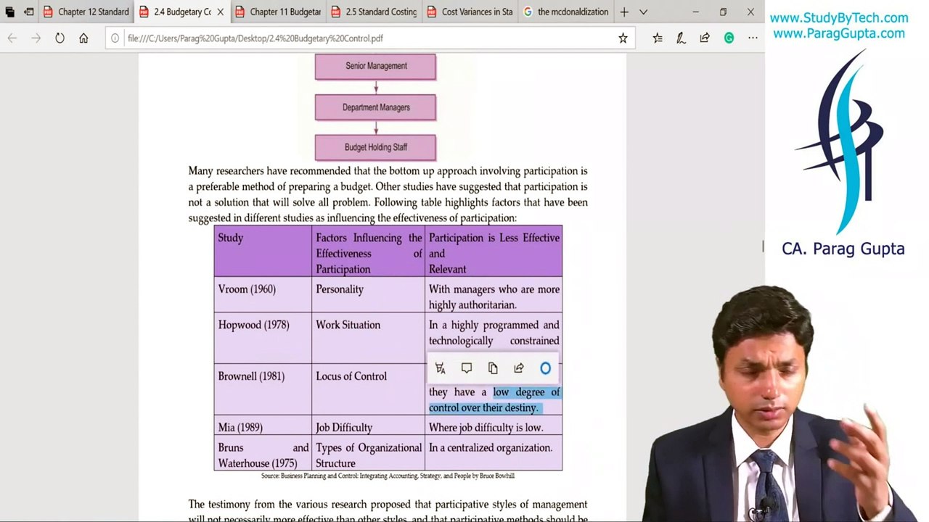Go back to the previous page

click(12, 38)
